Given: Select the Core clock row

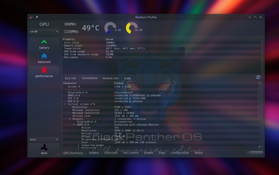Looking at the screenshot, I should (161, 43).
